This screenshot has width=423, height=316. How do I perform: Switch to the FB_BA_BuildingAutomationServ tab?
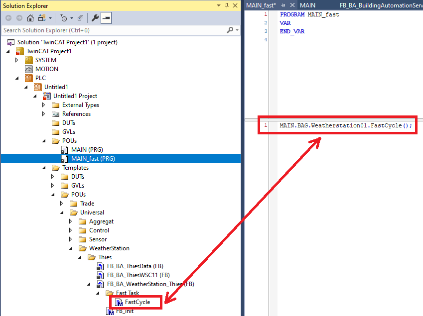(x=381, y=5)
